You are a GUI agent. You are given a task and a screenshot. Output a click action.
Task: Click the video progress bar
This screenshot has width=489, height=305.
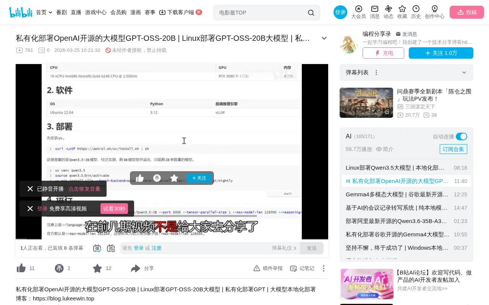click(x=172, y=239)
